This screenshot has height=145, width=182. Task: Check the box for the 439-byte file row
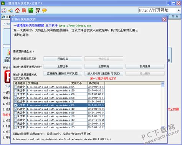[x=15, y=94]
